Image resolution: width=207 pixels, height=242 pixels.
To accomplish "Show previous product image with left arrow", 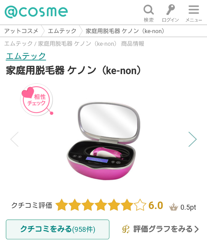I will tap(15, 139).
